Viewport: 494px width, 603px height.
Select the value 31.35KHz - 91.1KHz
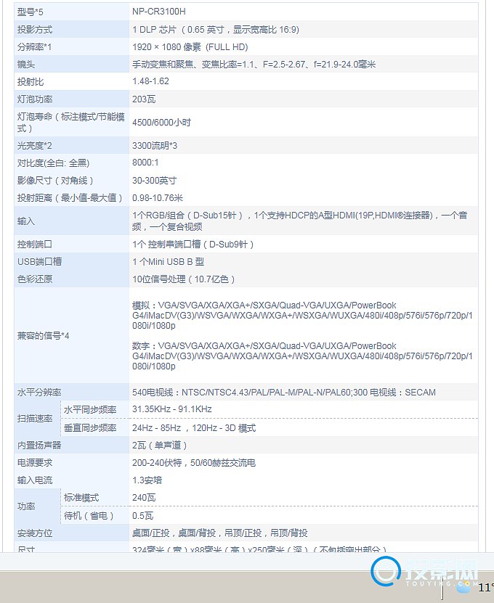172,409
